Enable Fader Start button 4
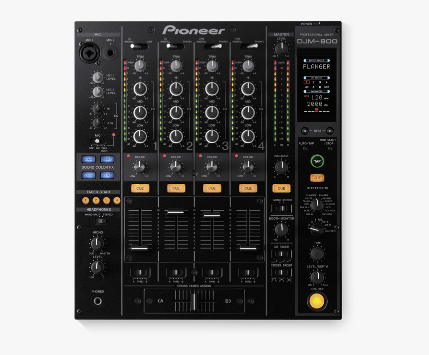This screenshot has width=429, height=355. point(117,201)
